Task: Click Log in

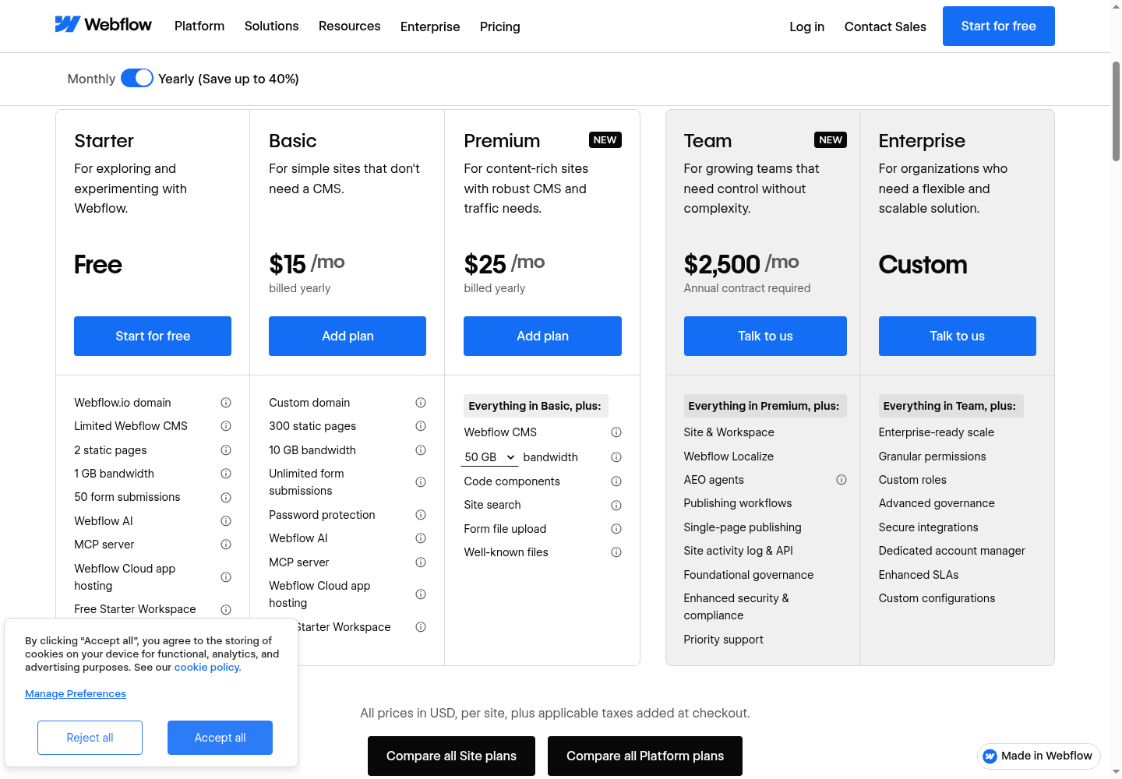Action: [x=806, y=26]
